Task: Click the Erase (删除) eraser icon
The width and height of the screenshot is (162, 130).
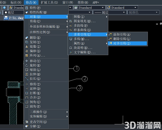Action: (27, 38)
